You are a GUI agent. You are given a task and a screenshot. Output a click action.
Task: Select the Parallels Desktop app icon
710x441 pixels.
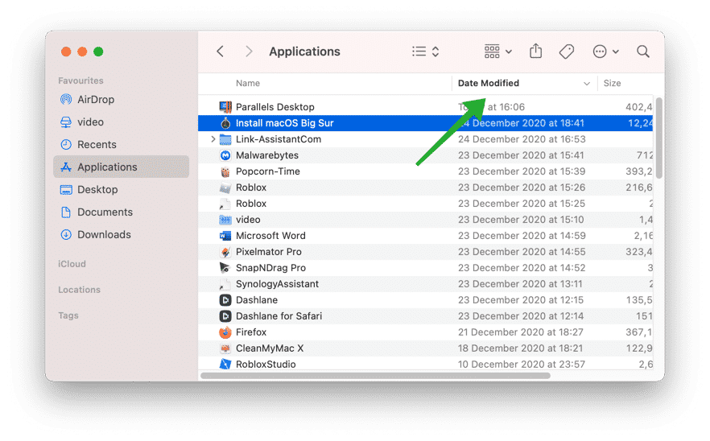point(225,107)
